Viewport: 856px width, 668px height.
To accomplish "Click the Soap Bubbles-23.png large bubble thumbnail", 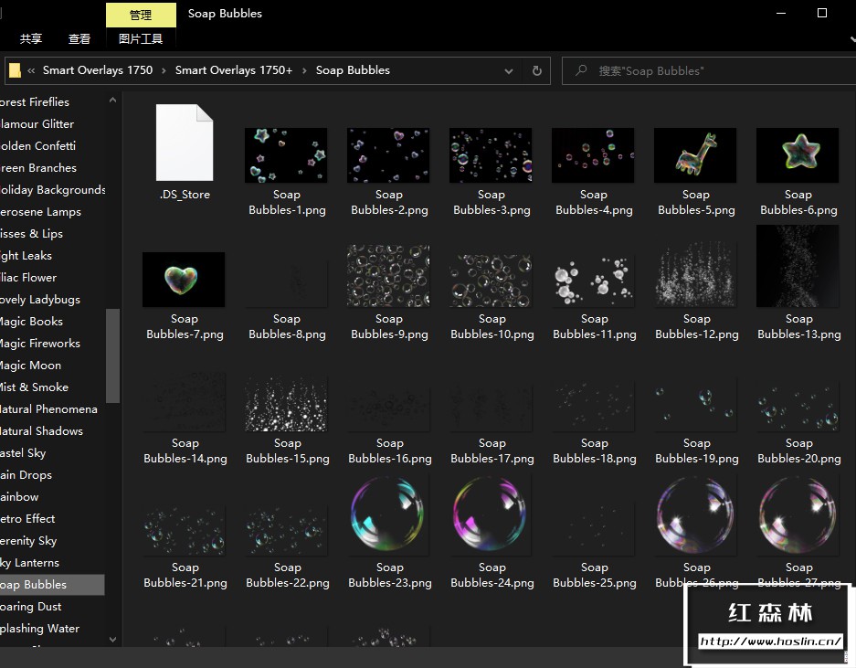I will tap(388, 515).
